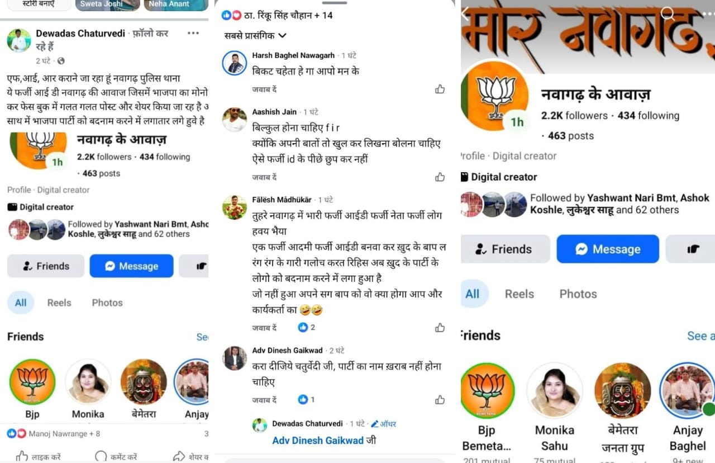Tap the thumbs-up icon on Aashish Jain's comment
Image resolution: width=715 pixels, height=463 pixels.
point(440,177)
